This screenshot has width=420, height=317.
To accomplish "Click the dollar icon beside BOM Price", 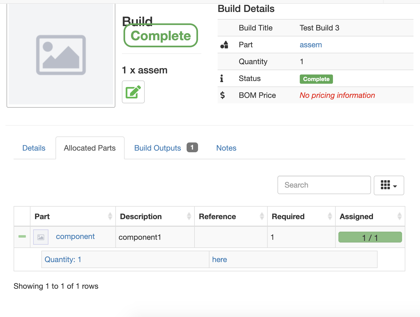I will (x=223, y=95).
